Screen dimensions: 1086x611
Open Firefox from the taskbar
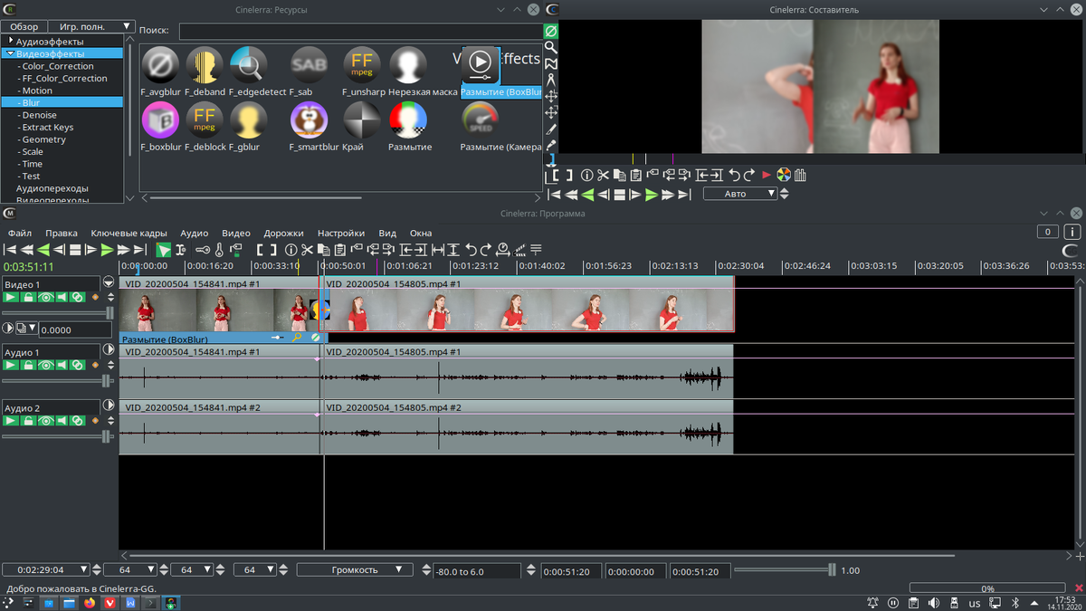[89, 602]
